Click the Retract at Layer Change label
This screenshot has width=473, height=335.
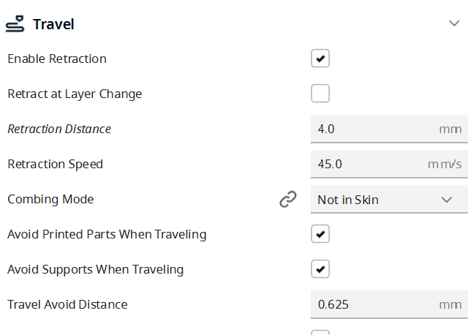pyautogui.click(x=75, y=94)
